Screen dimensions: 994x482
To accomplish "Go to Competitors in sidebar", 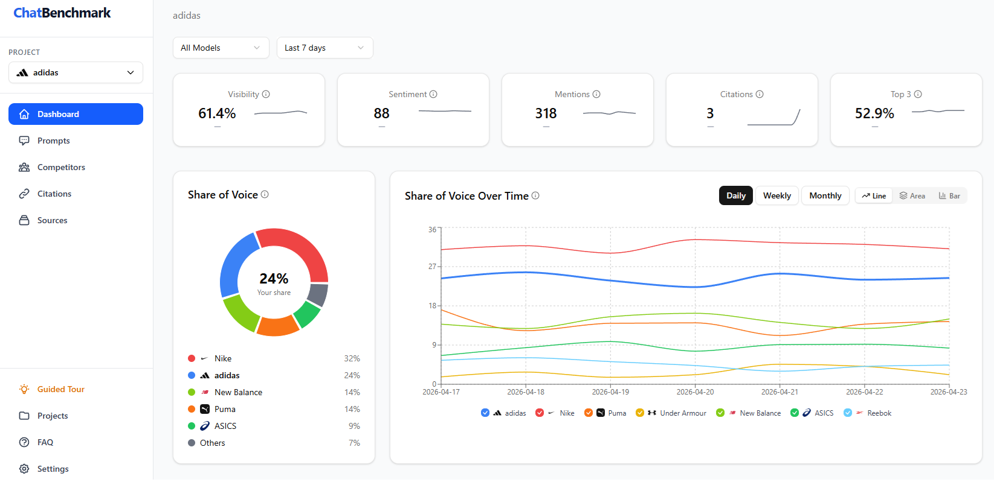I will click(x=76, y=167).
